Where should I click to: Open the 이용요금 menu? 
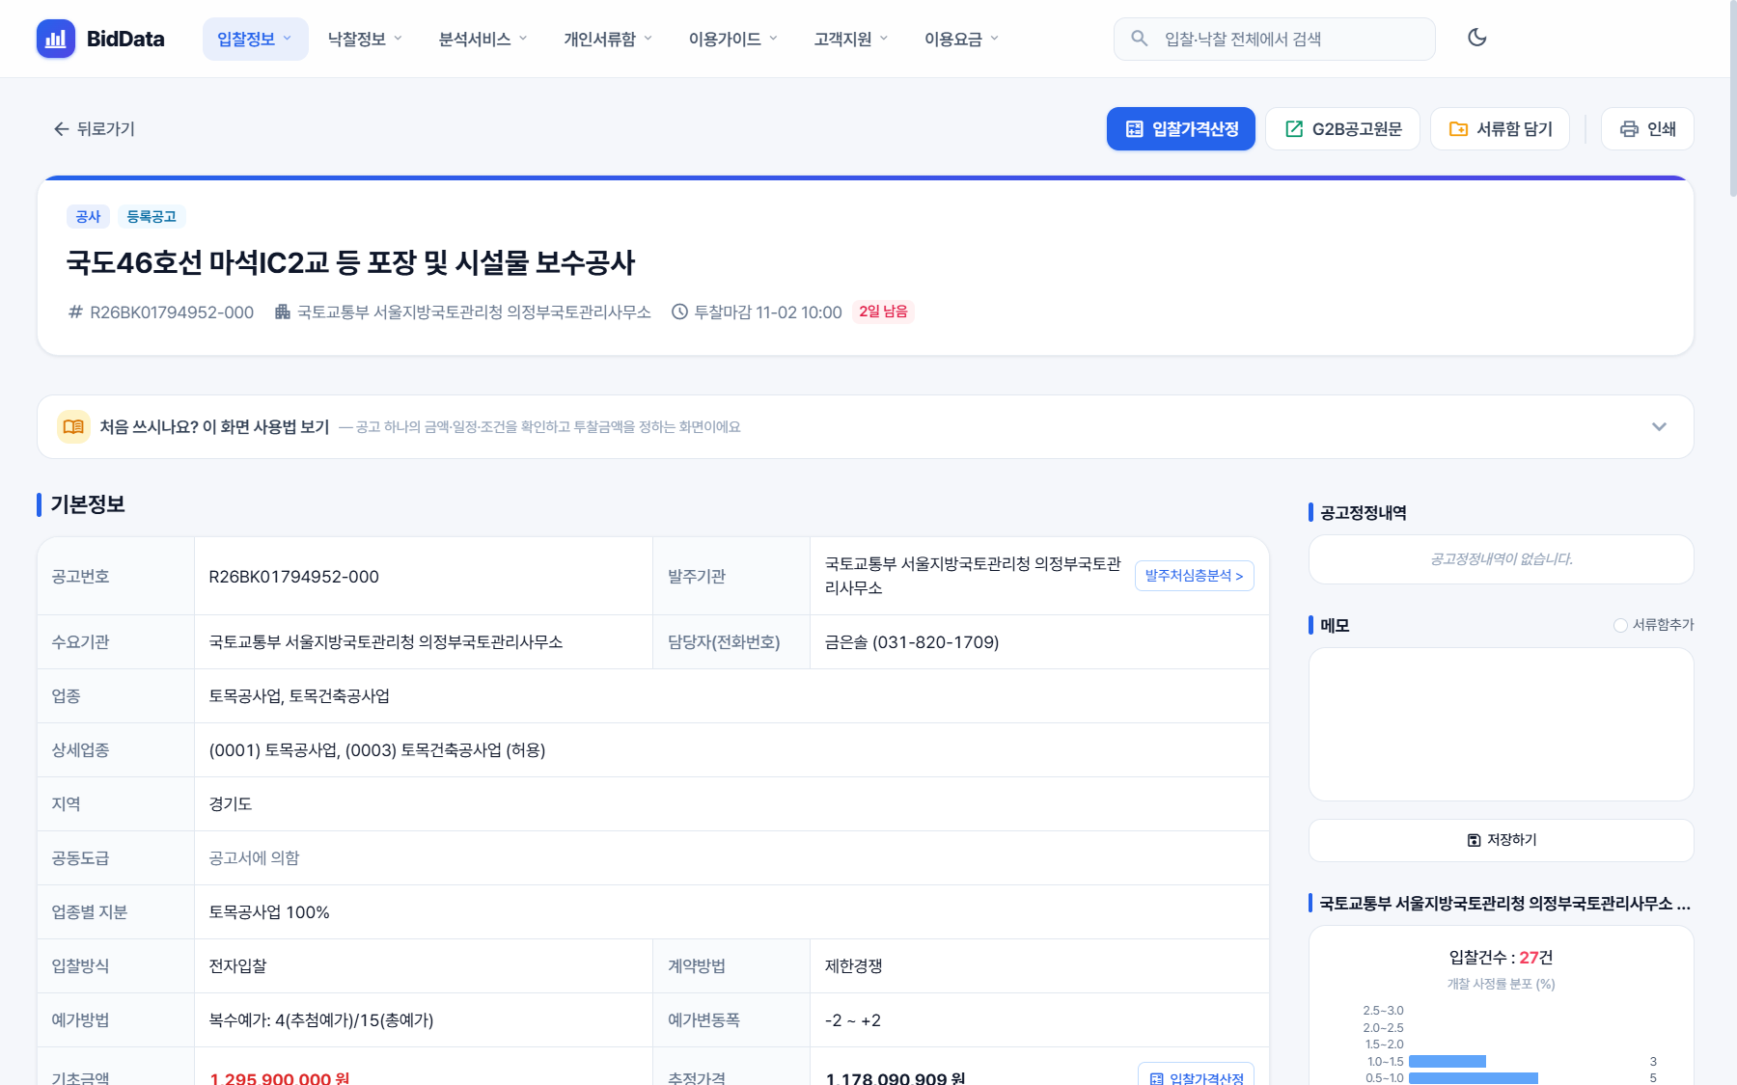click(961, 39)
